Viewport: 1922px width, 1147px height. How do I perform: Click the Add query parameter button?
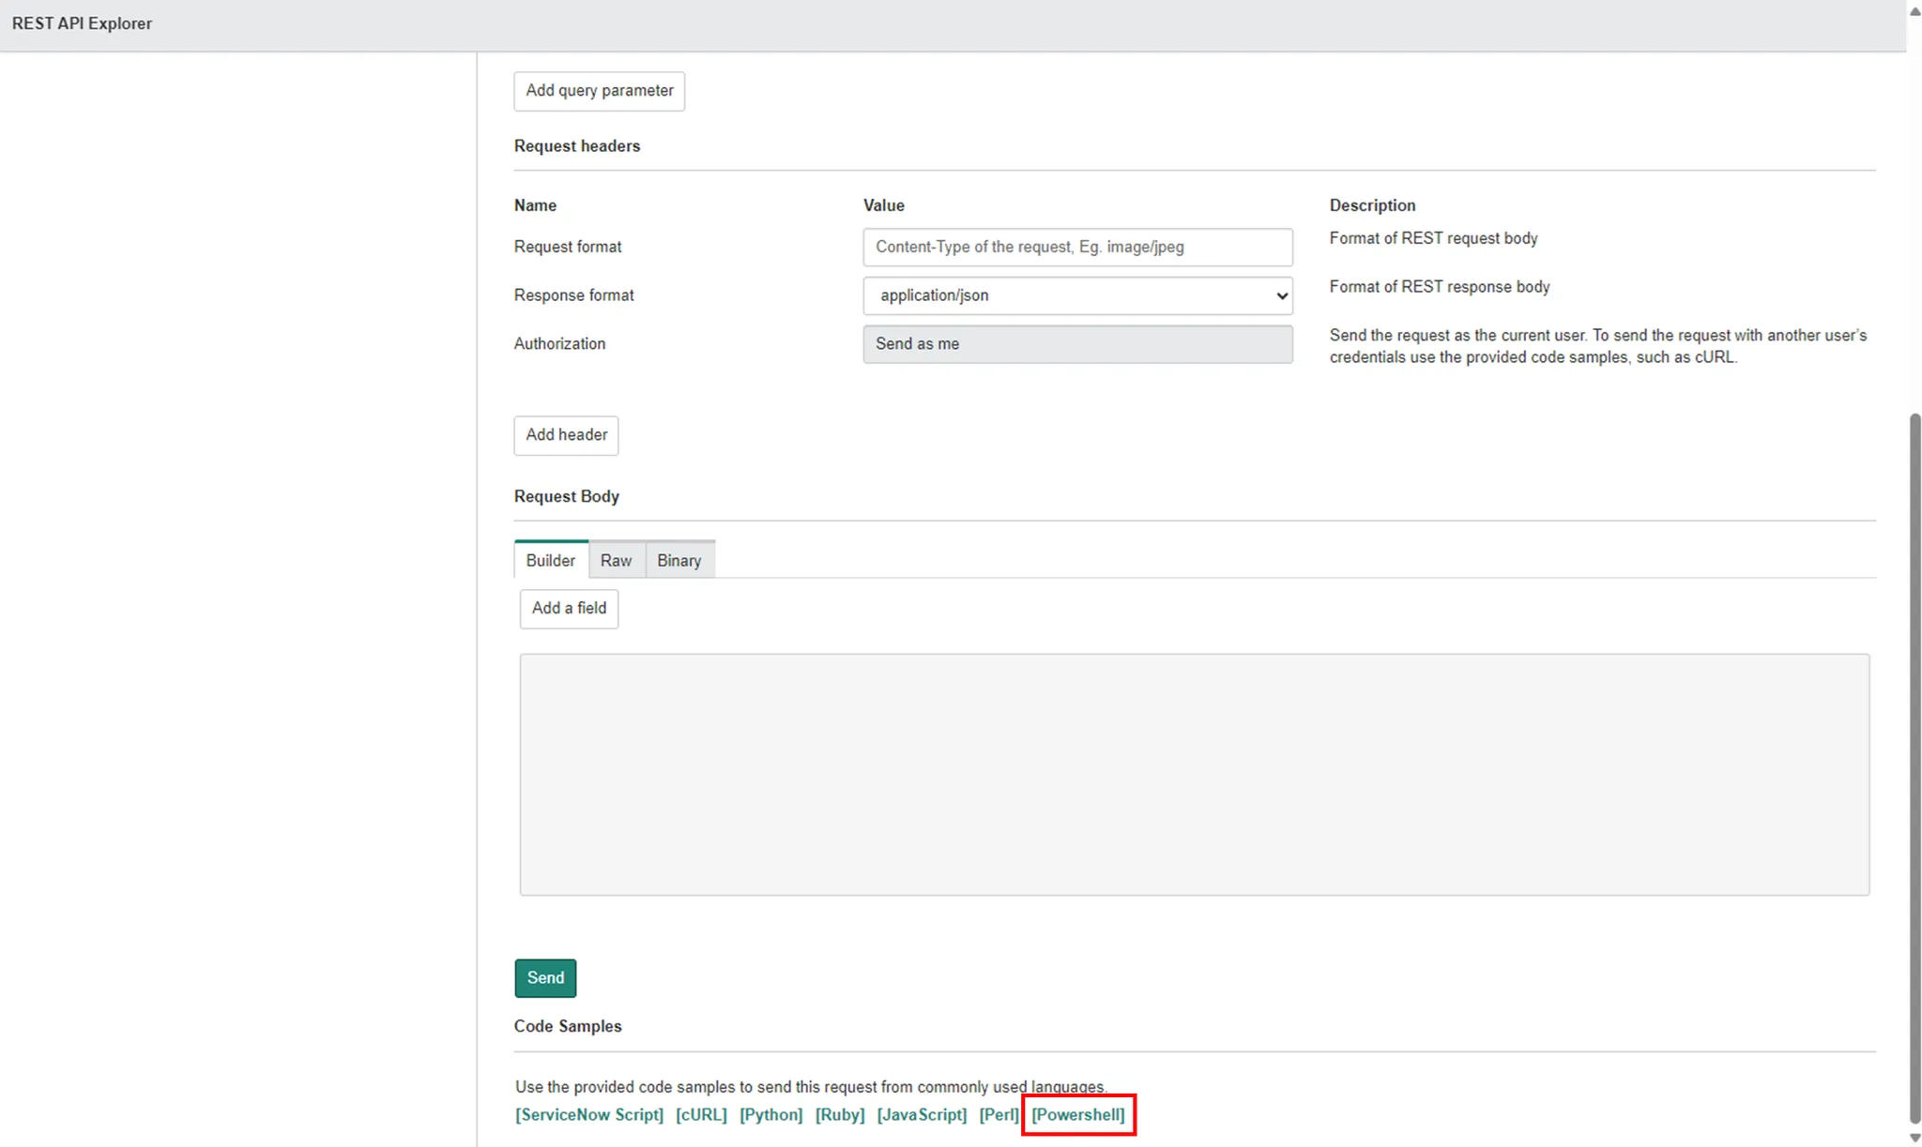[599, 91]
